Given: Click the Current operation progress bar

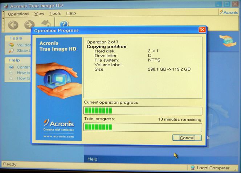Looking at the screenshot, I should pyautogui.click(x=143, y=111).
